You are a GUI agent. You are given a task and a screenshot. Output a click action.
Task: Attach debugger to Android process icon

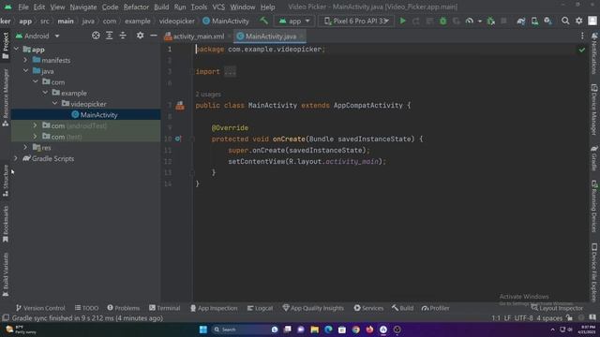490,21
